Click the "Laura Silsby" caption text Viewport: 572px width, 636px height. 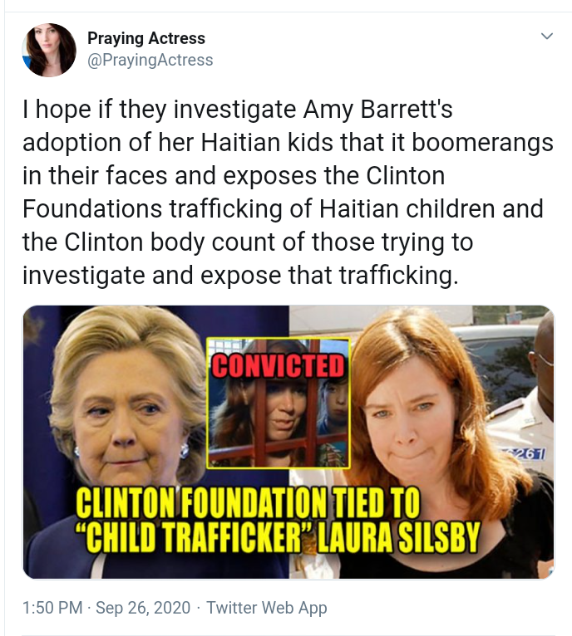[x=397, y=539]
